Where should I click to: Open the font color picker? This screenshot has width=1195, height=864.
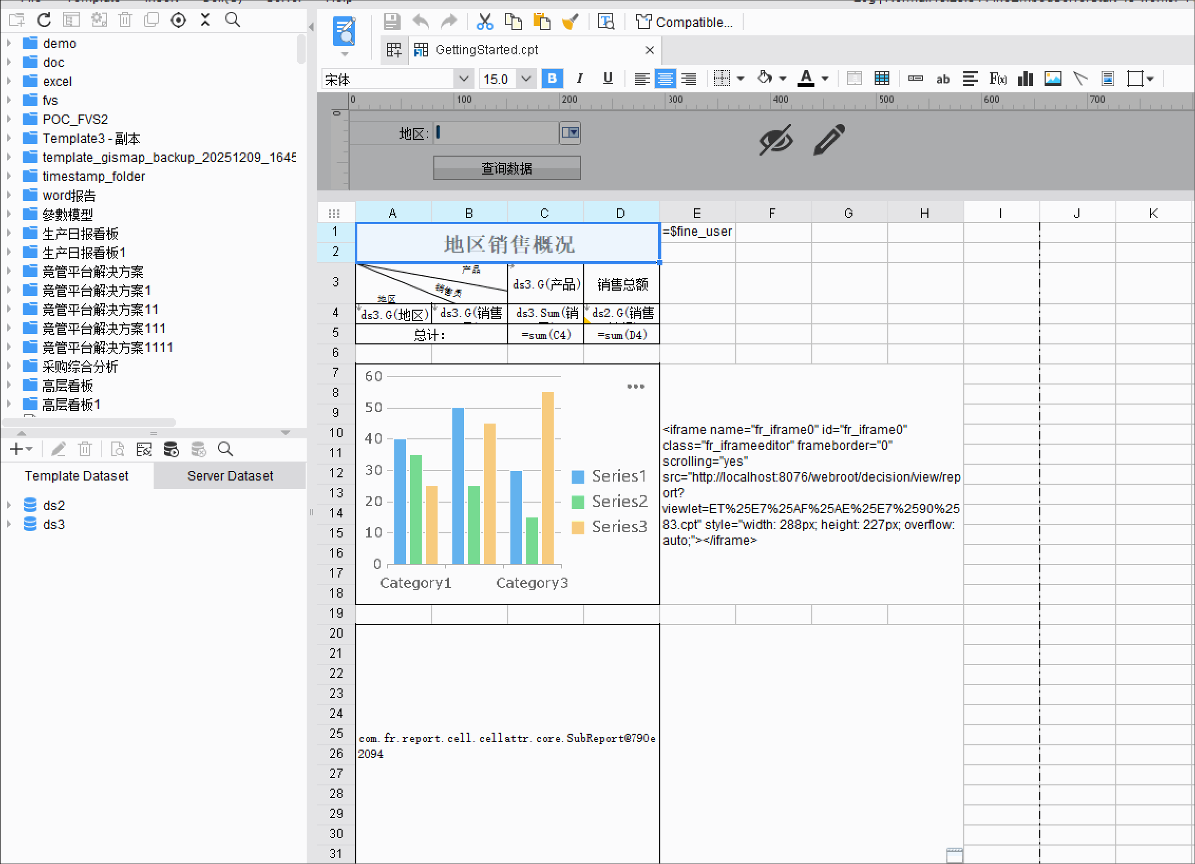click(x=805, y=79)
